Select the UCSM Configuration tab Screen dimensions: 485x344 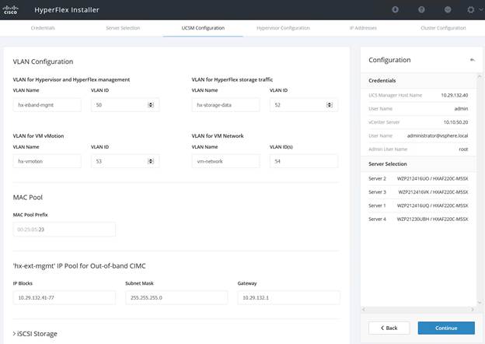point(203,28)
